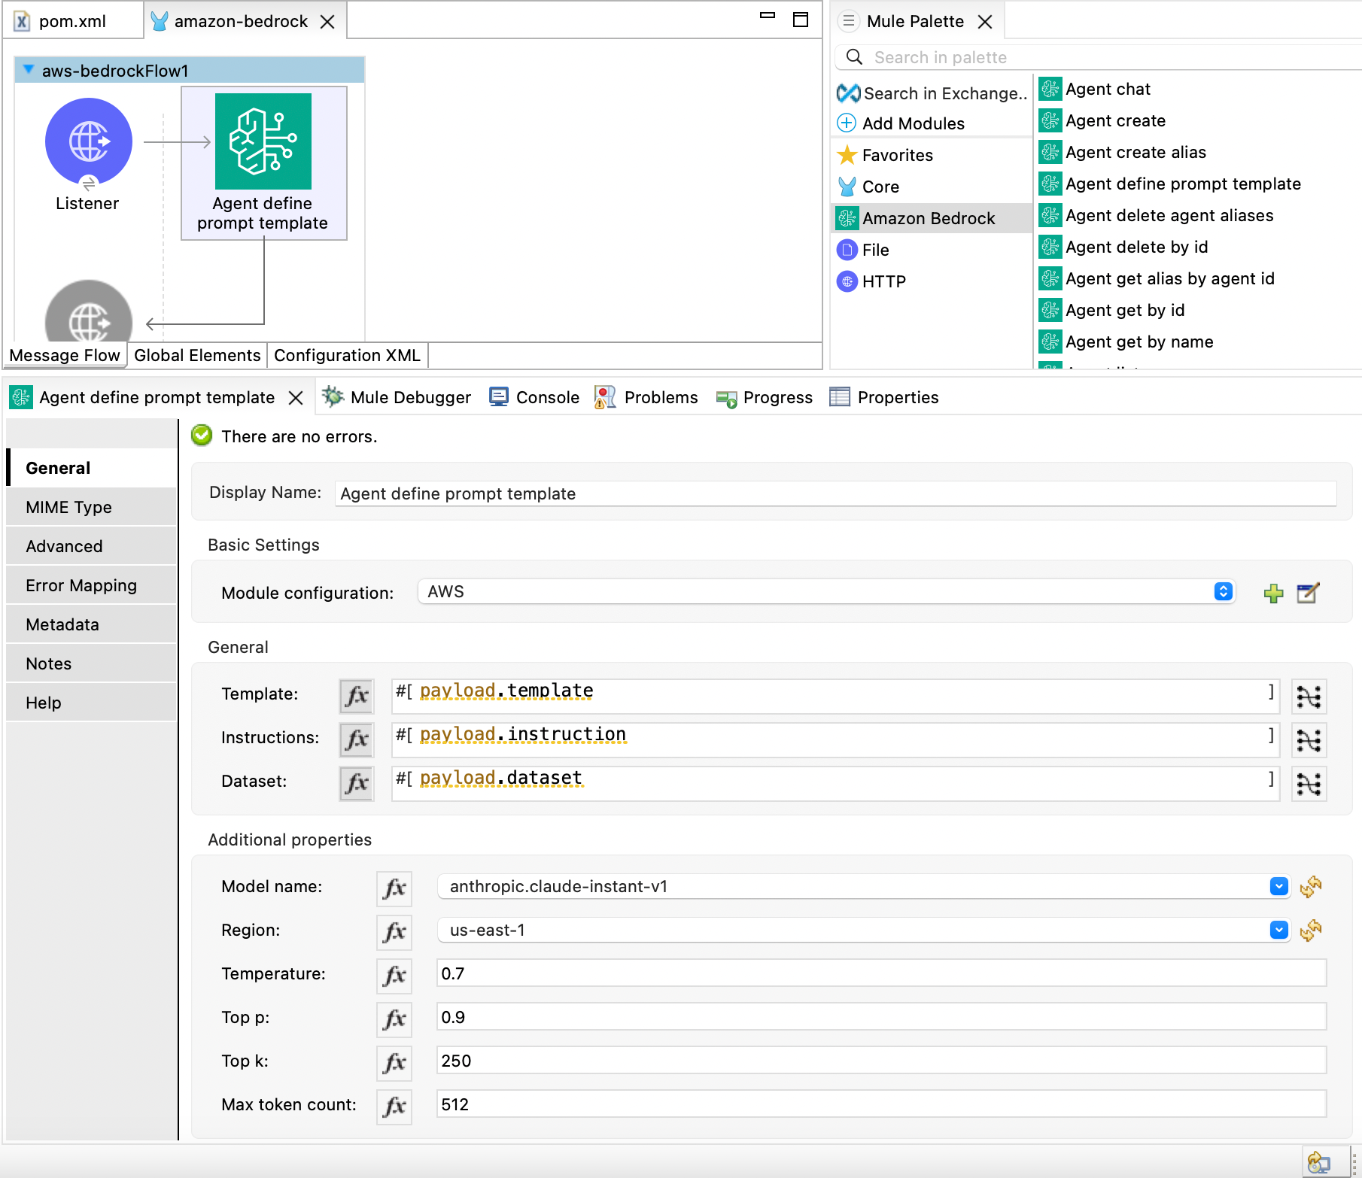Open the Mule Debugger view
This screenshot has height=1178, width=1362.
coord(397,397)
